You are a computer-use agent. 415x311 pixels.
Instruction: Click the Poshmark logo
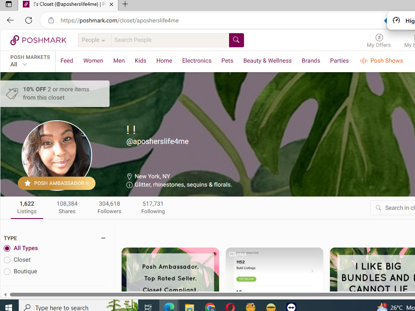(x=38, y=40)
